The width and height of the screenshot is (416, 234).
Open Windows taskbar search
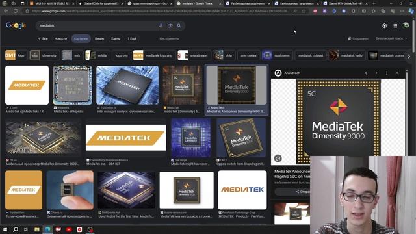16,229
